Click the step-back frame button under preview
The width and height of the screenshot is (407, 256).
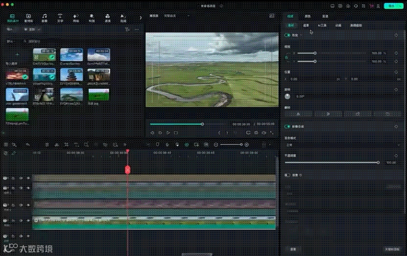(x=152, y=133)
